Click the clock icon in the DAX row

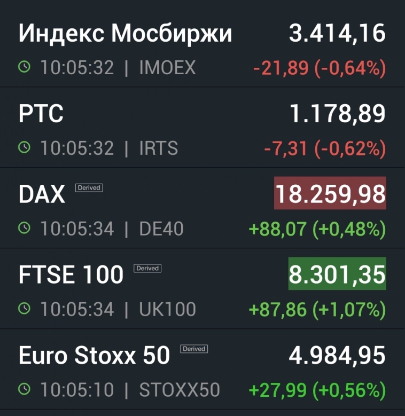[25, 229]
